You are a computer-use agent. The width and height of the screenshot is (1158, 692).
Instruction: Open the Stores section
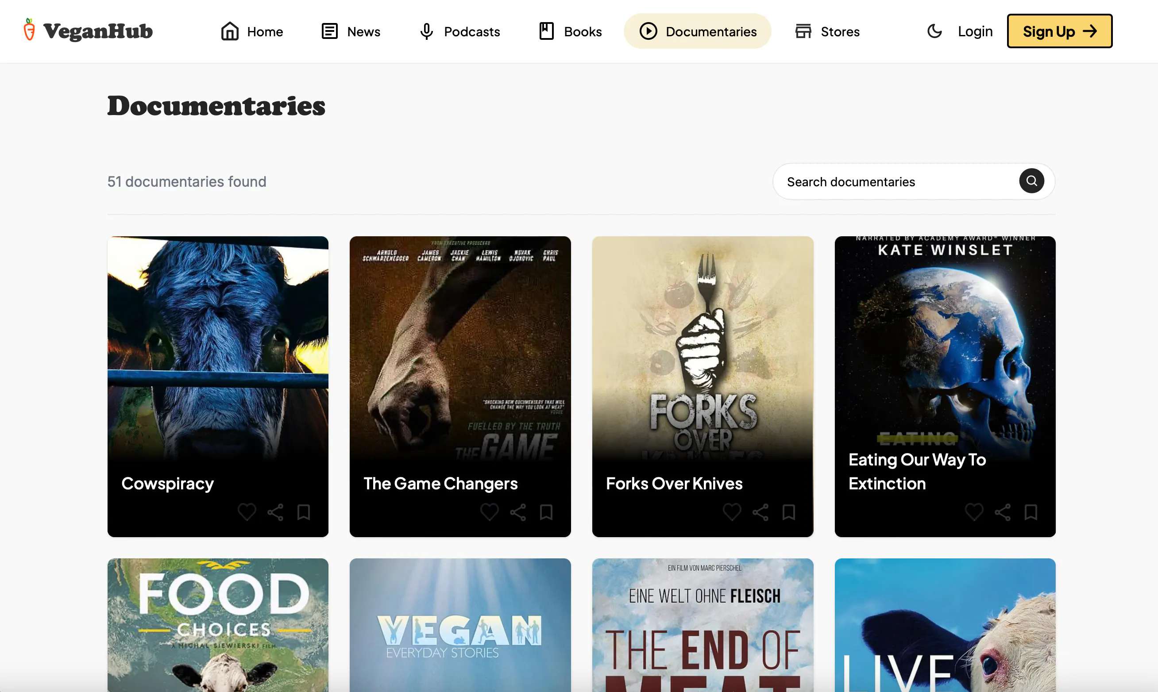point(827,31)
